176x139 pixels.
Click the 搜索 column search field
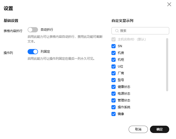(140, 31)
